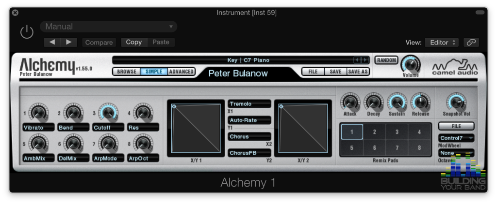The width and height of the screenshot is (497, 204).
Task: Open the FILE menu beside SAVE
Action: pyautogui.click(x=313, y=72)
